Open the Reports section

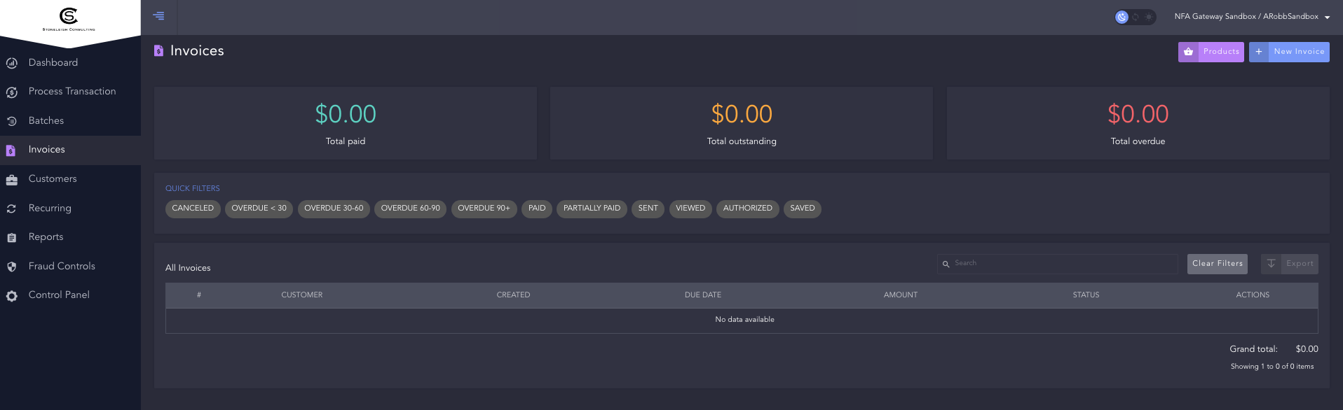(70, 237)
